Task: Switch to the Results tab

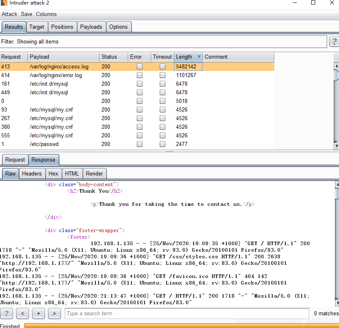Action: [x=14, y=27]
